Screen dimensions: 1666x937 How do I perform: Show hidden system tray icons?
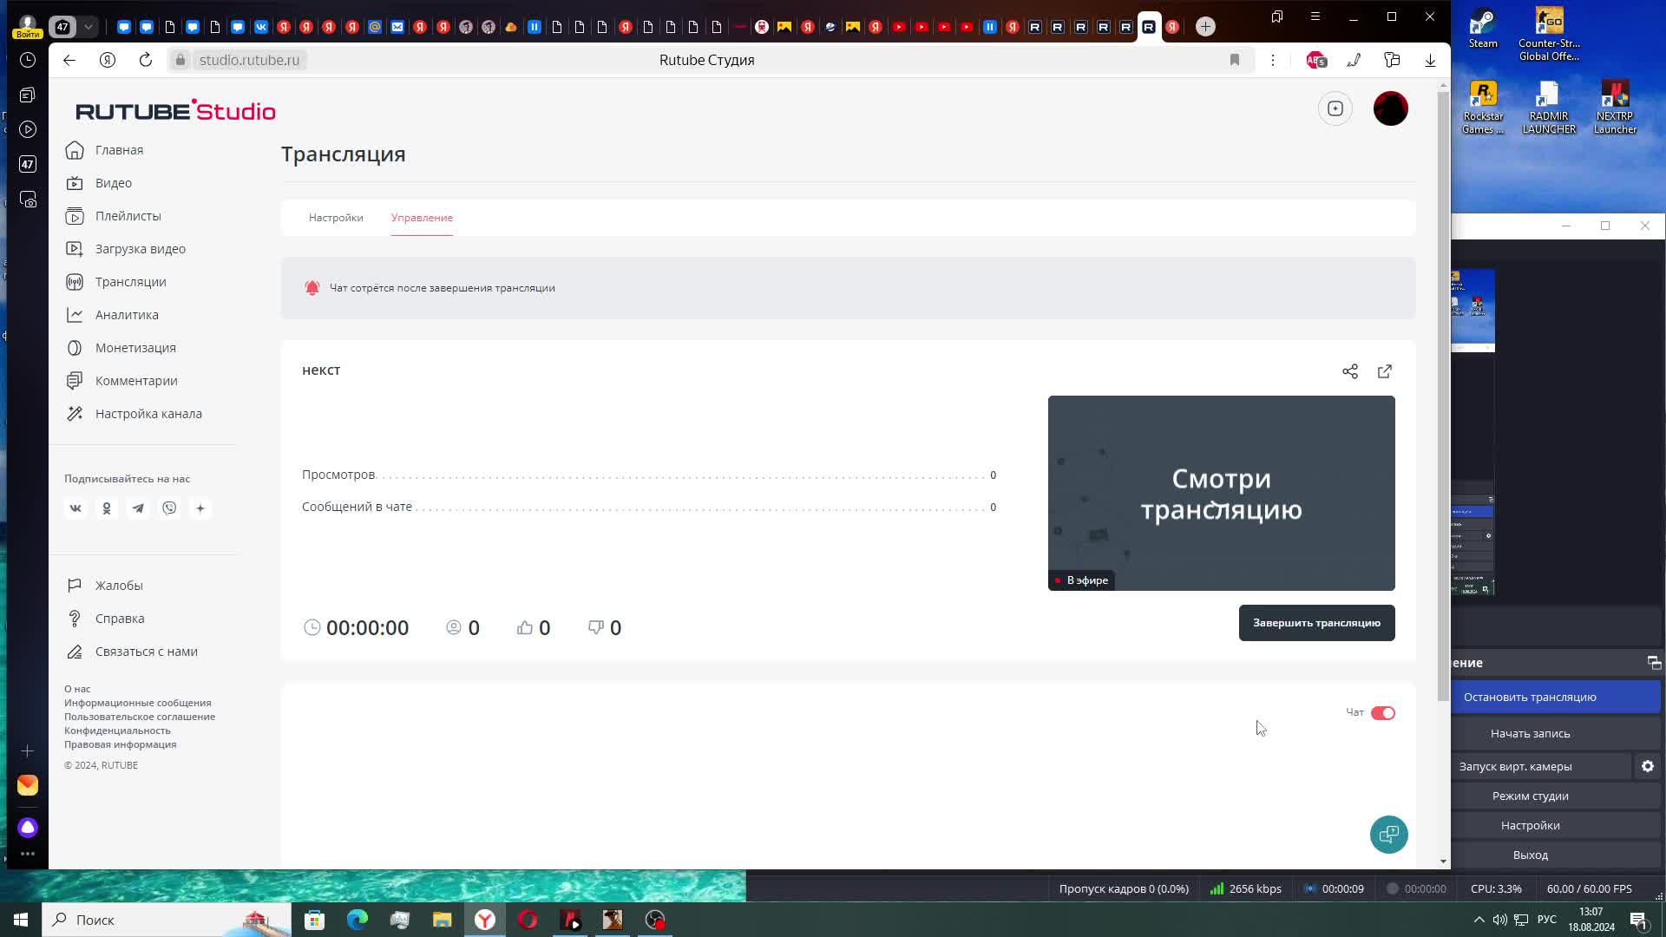1479,920
